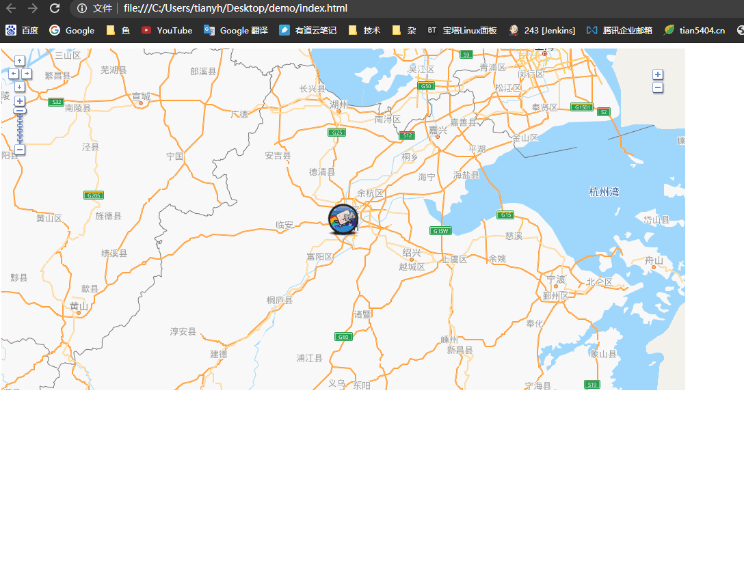744x574 pixels.
Task: Open the 有道云笔记 bookmark
Action: pos(308,30)
